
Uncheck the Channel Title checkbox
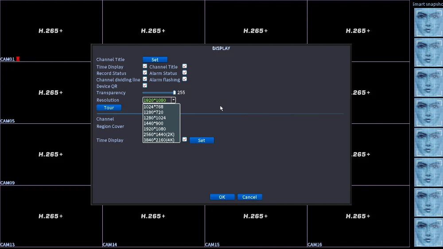[184, 66]
